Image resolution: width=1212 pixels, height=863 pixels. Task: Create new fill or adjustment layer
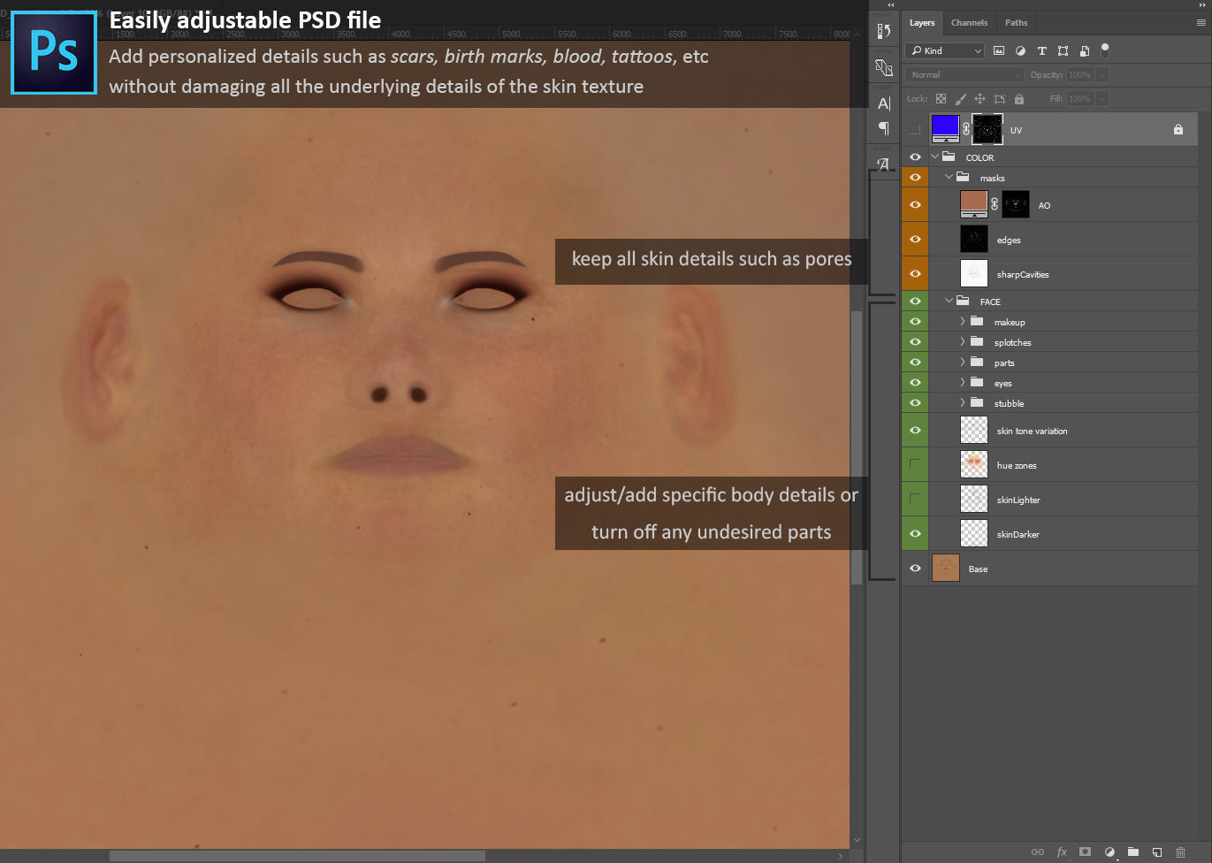tap(1109, 852)
